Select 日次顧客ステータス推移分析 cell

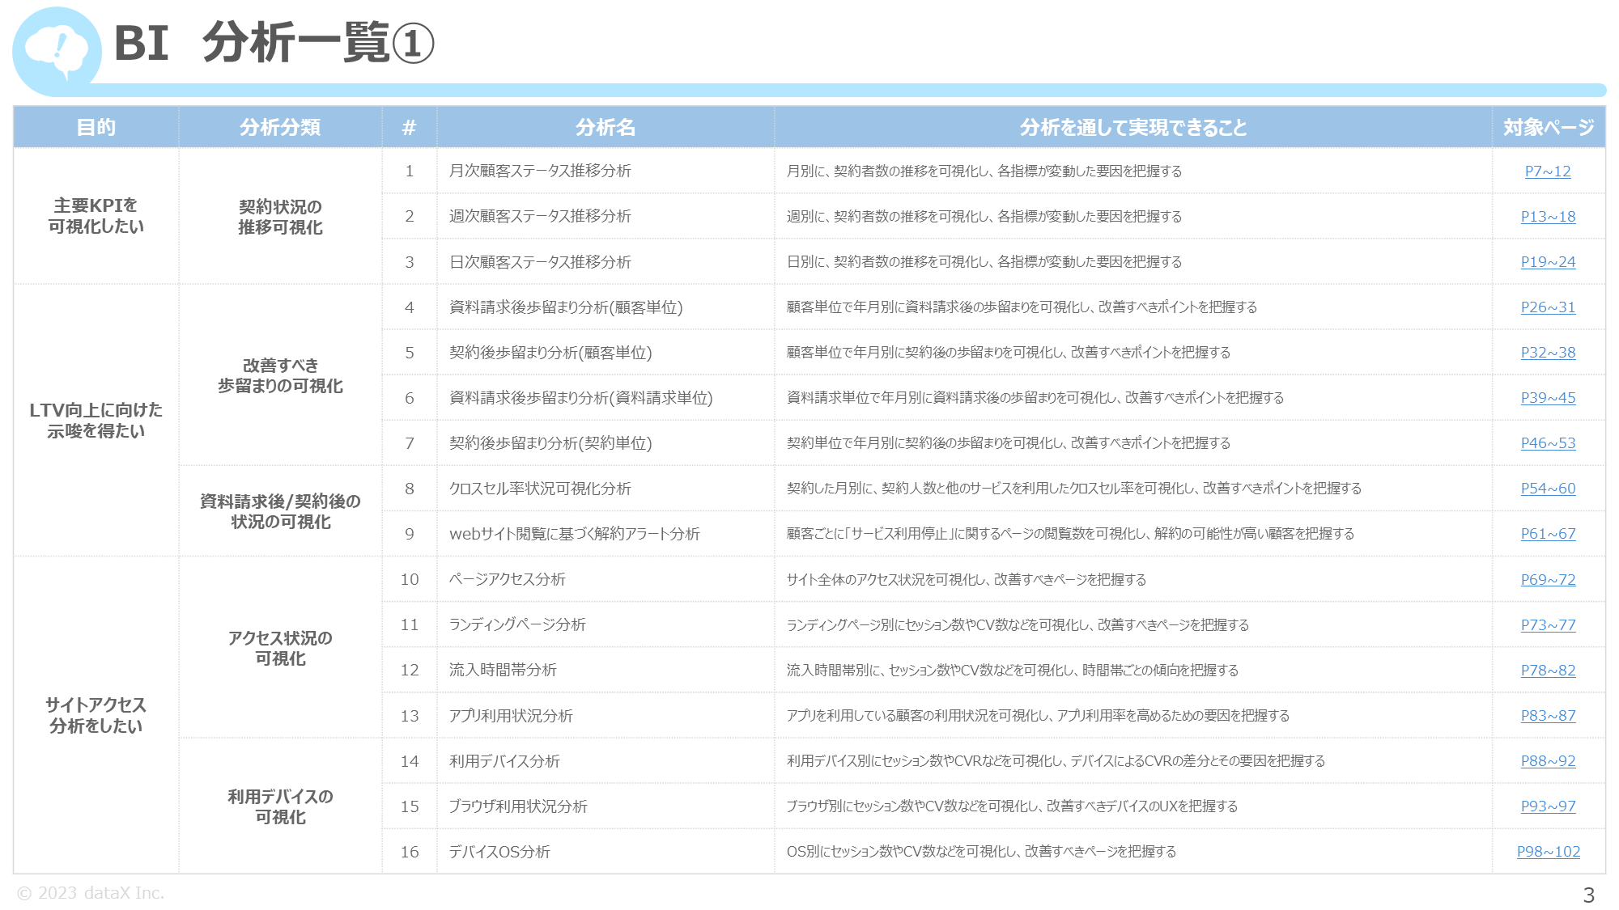pos(606,261)
